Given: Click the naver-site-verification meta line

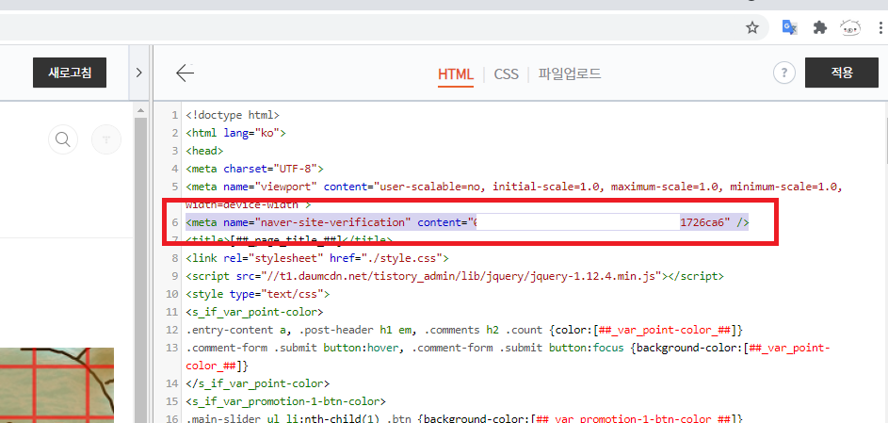Looking at the screenshot, I should click(467, 222).
